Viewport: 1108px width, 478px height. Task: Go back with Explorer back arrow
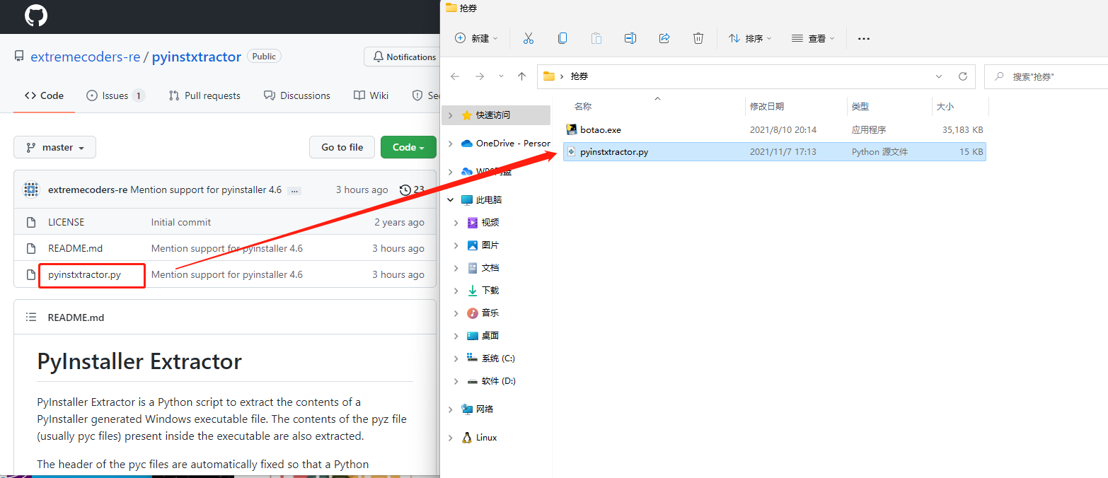pos(455,76)
